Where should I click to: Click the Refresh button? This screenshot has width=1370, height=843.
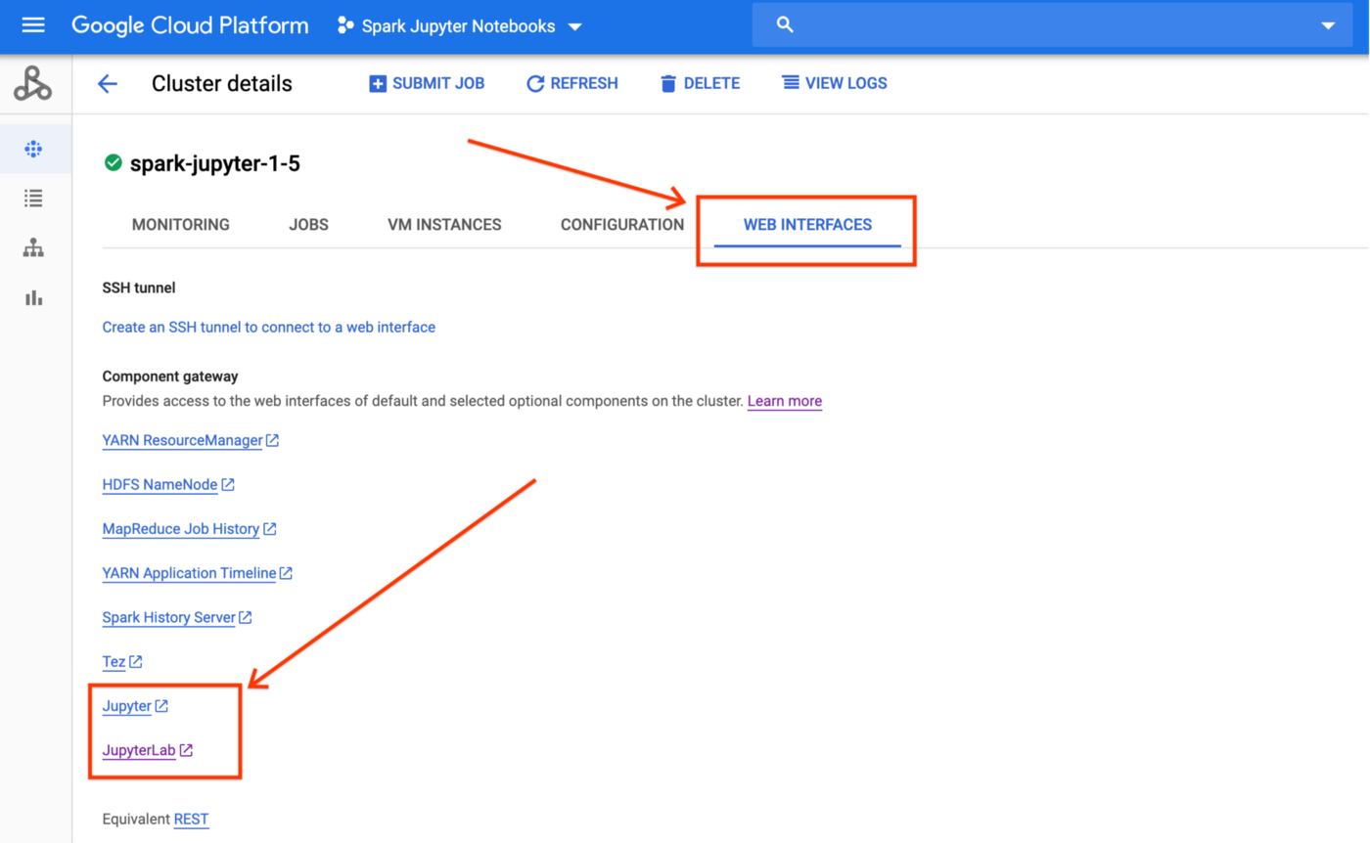point(572,84)
